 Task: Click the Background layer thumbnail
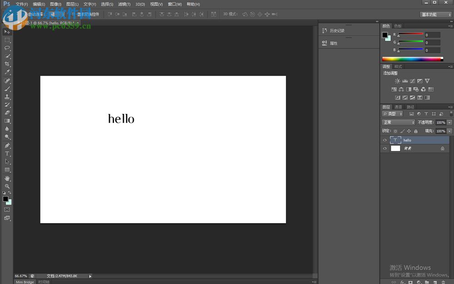(x=395, y=148)
